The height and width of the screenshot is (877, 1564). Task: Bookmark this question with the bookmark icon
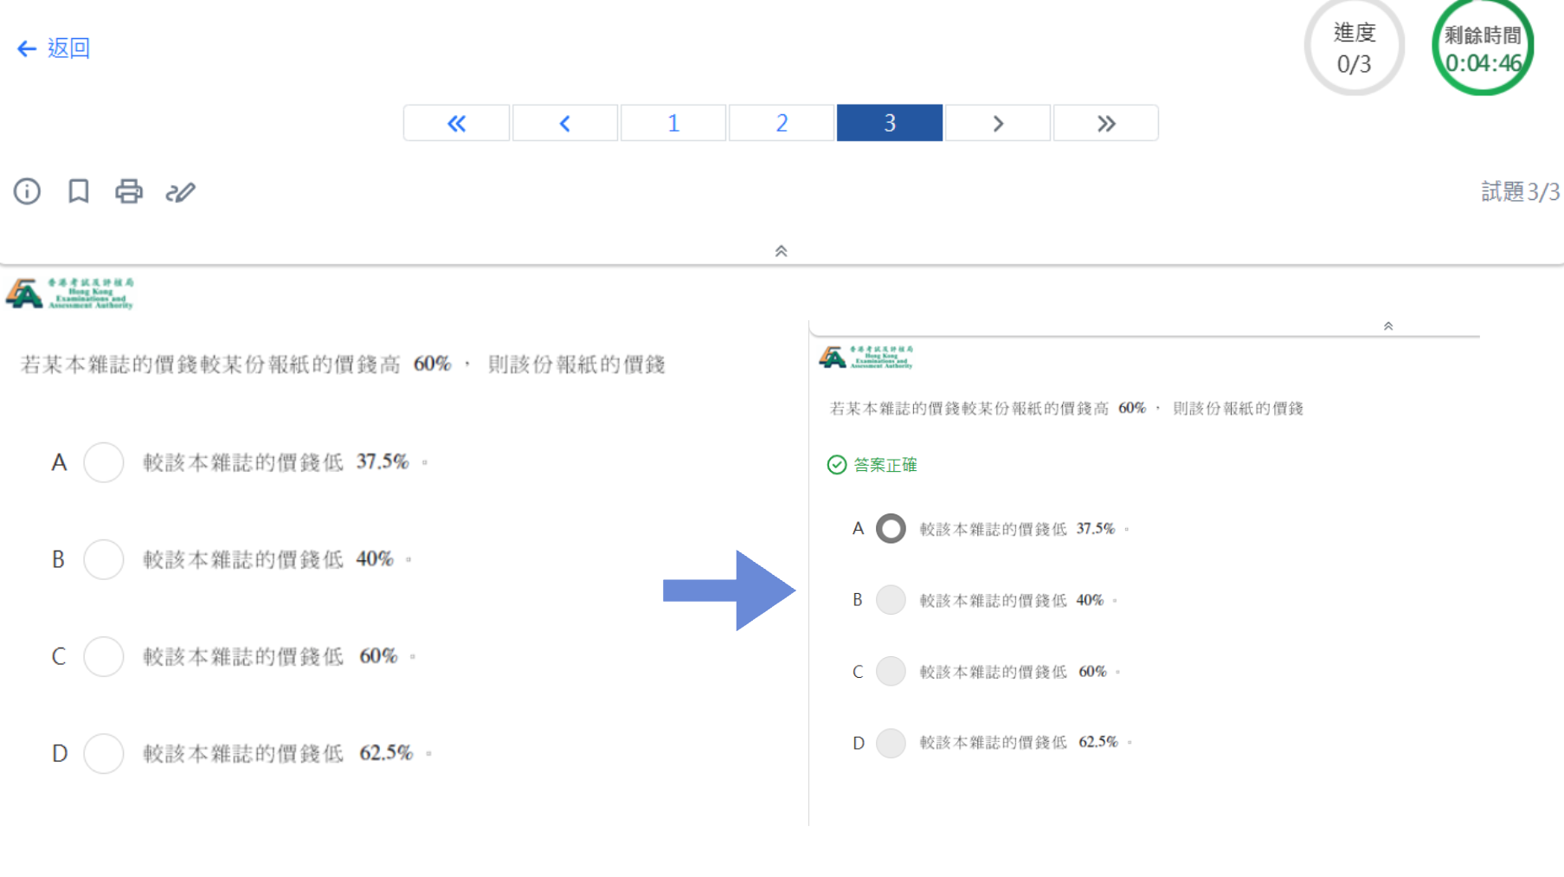click(79, 191)
